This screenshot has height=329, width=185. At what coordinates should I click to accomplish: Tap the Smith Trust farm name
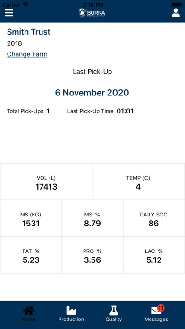[x=28, y=32]
